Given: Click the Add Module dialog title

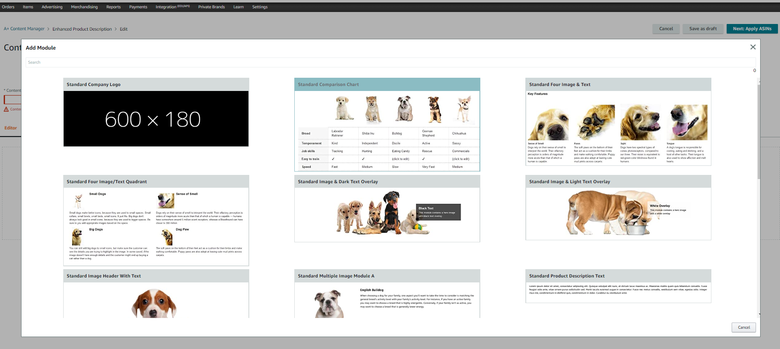Looking at the screenshot, I should tap(41, 48).
